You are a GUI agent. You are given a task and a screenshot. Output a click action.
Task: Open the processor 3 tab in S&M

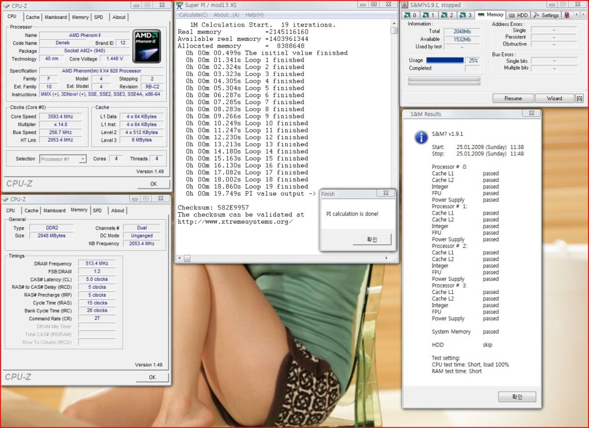(465, 15)
